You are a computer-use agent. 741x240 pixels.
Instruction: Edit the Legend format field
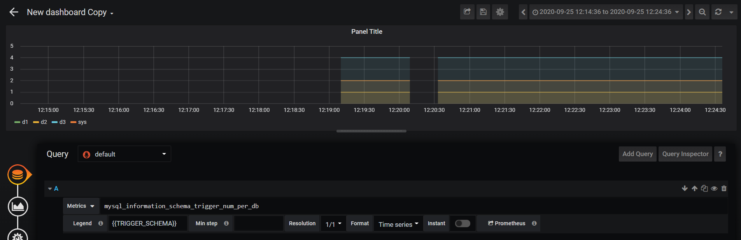point(147,223)
